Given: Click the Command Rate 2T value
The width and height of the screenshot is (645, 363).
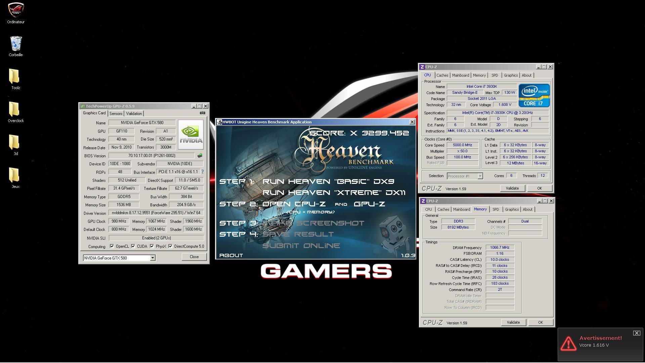Looking at the screenshot, I should pyautogui.click(x=500, y=289).
